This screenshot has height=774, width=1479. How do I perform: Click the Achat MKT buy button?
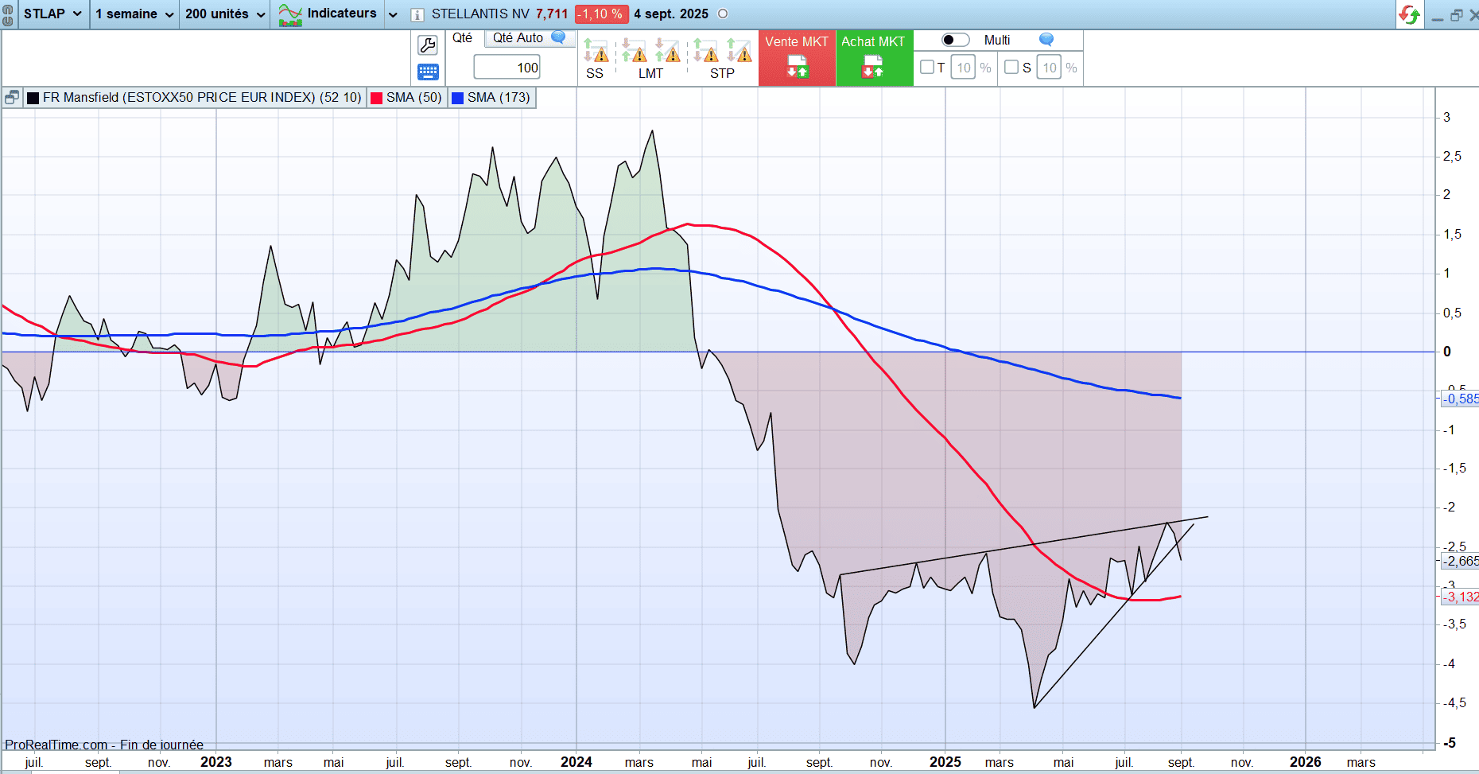873,58
